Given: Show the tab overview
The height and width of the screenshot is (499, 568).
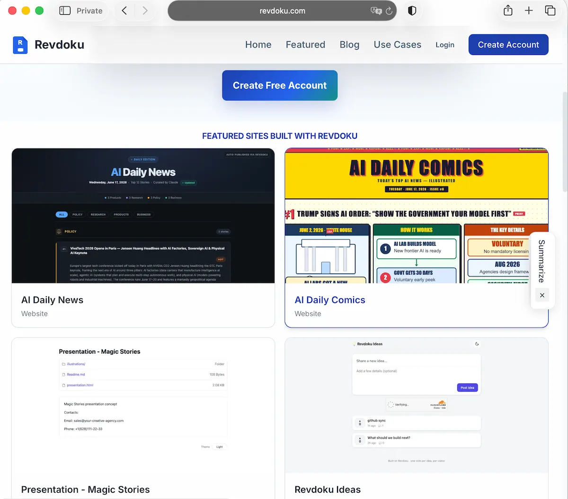Looking at the screenshot, I should (550, 10).
